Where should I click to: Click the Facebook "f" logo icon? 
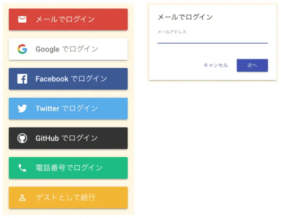point(22,79)
